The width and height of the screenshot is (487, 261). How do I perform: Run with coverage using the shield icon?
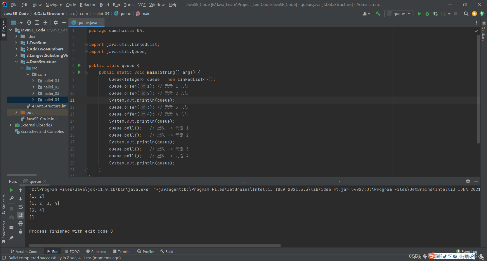click(436, 14)
